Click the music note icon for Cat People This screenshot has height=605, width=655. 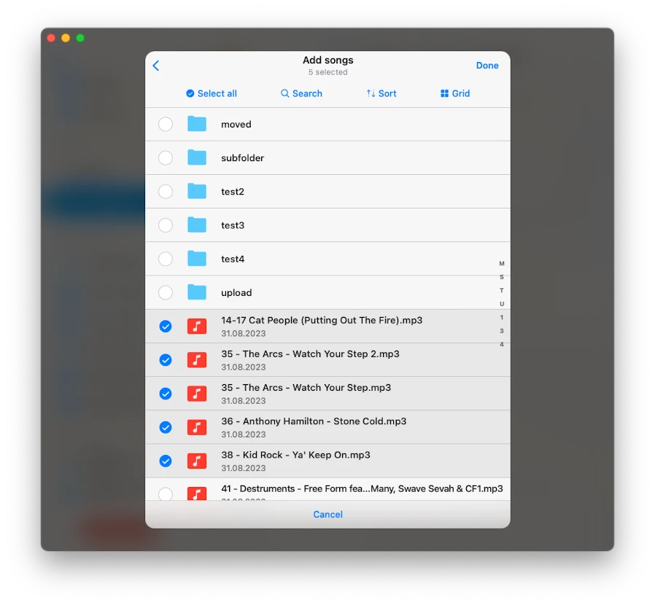(x=197, y=326)
